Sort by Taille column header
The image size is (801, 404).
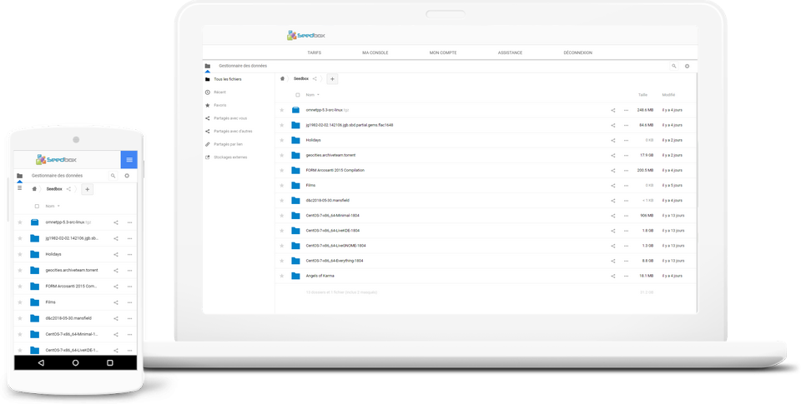point(642,95)
